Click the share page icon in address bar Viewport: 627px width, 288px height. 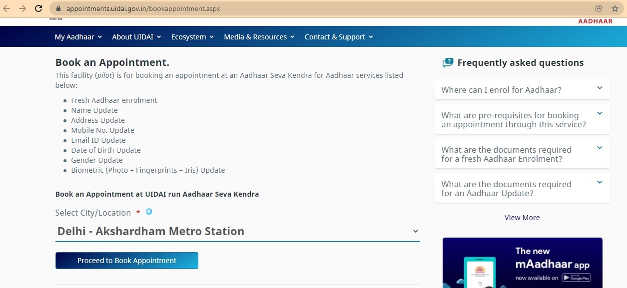click(x=599, y=8)
